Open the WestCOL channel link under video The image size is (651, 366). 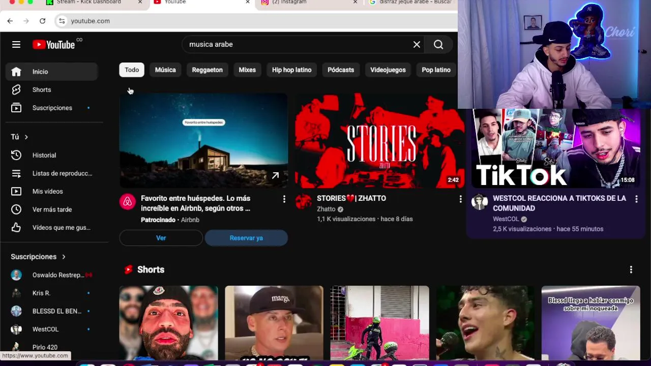coord(506,219)
